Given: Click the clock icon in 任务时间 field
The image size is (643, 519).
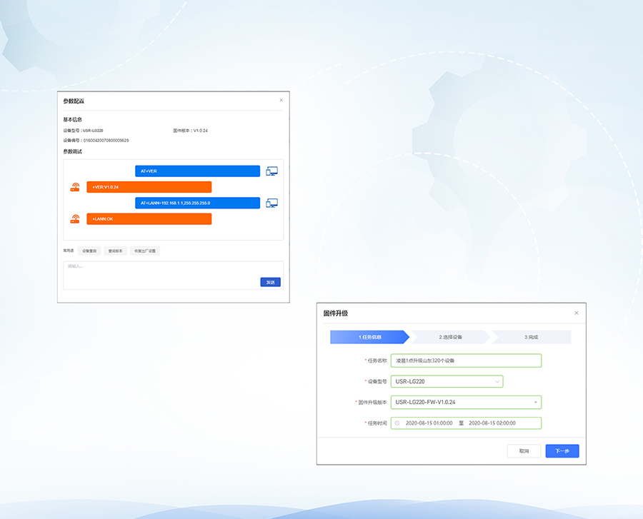Looking at the screenshot, I should (x=397, y=423).
